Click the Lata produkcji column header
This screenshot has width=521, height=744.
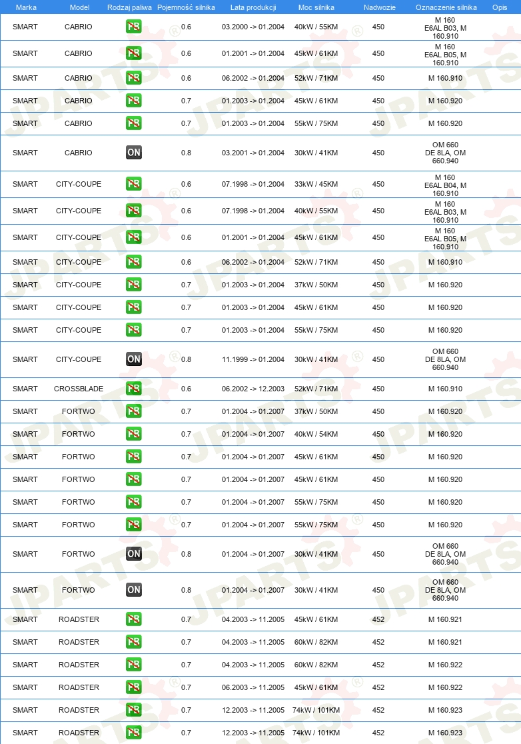click(x=253, y=7)
